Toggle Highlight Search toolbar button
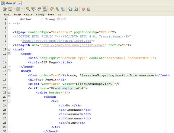Image resolution: width=174 pixels, height=133 pixels. pos(45,9)
